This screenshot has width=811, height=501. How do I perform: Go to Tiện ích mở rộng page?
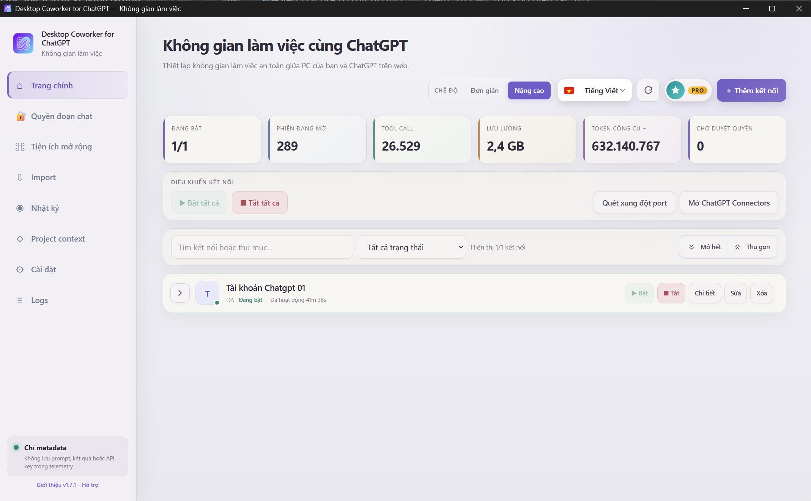click(x=68, y=147)
